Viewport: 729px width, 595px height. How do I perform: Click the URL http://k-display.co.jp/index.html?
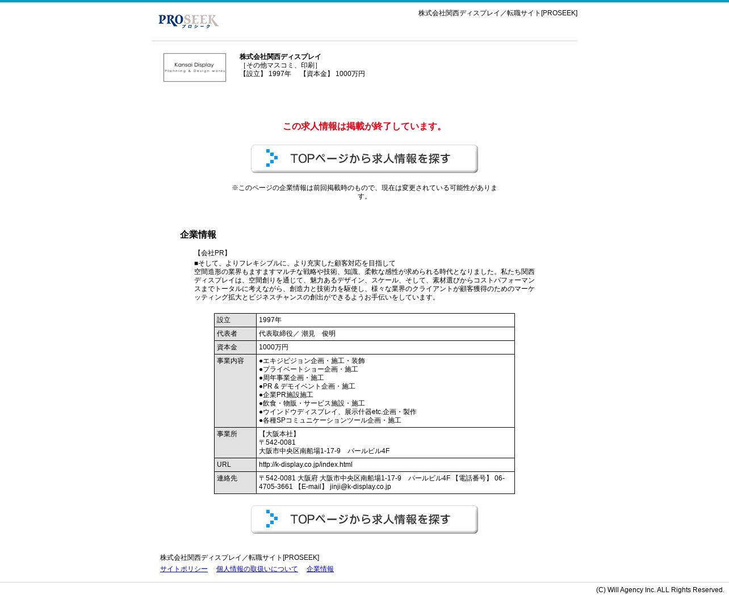click(305, 465)
